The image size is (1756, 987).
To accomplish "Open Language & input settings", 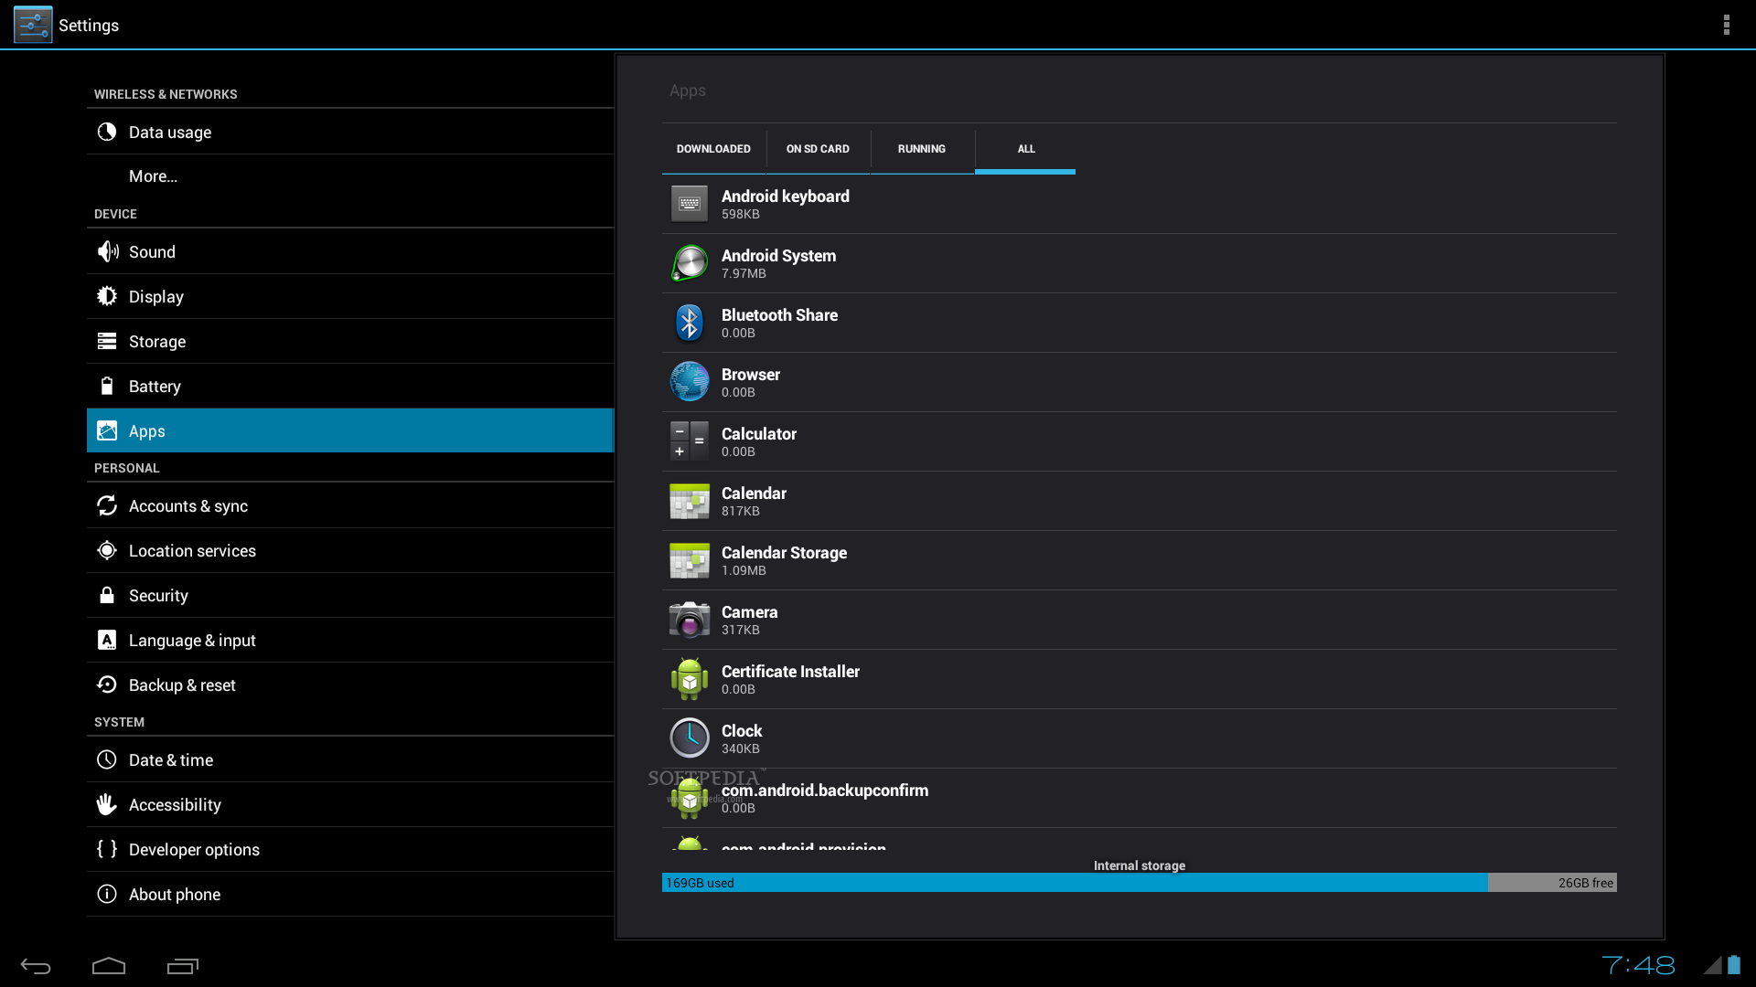I will [x=350, y=640].
